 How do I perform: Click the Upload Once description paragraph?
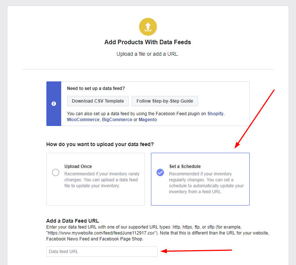point(101,180)
